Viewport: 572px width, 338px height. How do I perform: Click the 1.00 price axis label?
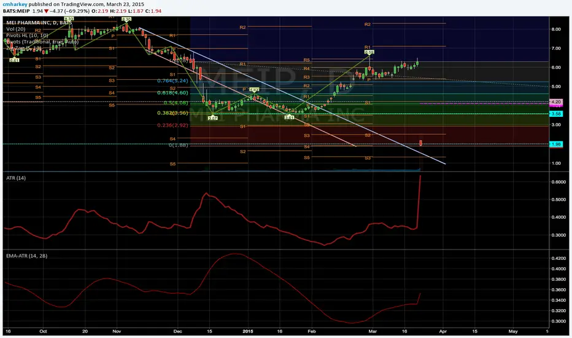point(556,163)
